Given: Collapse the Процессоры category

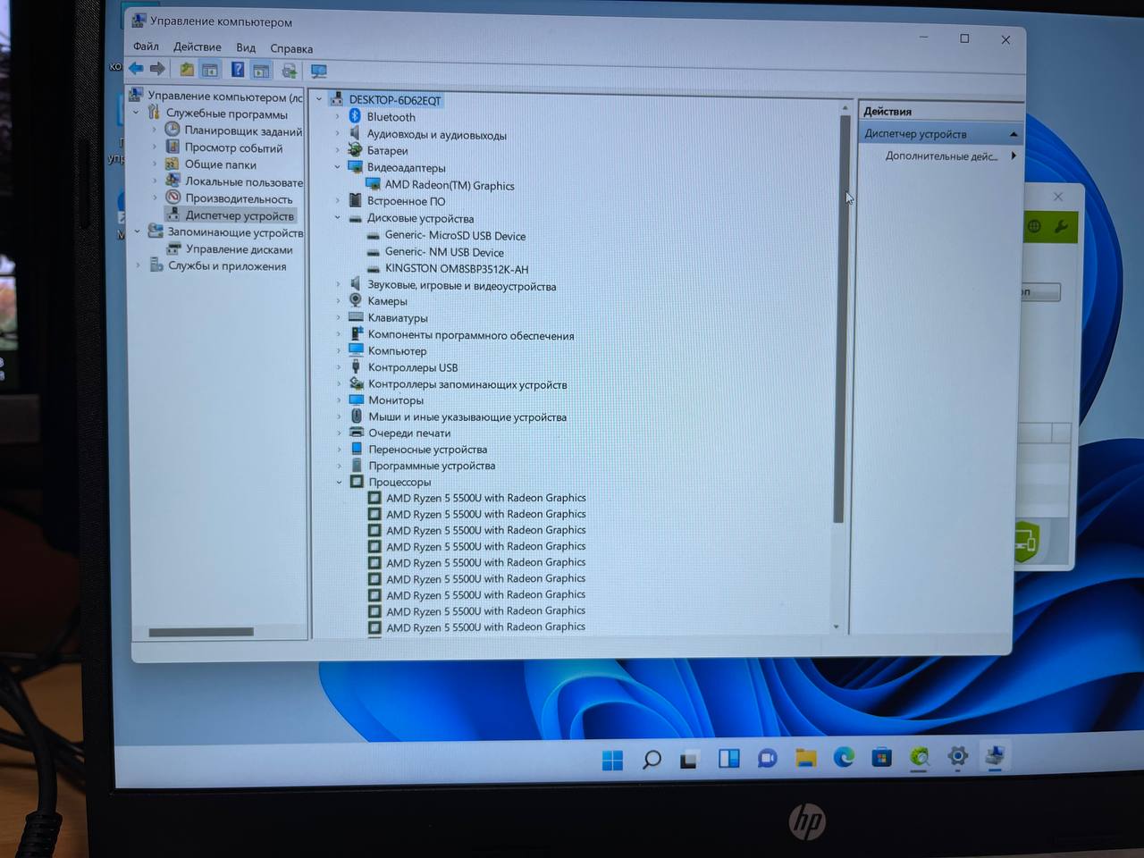Looking at the screenshot, I should 340,482.
